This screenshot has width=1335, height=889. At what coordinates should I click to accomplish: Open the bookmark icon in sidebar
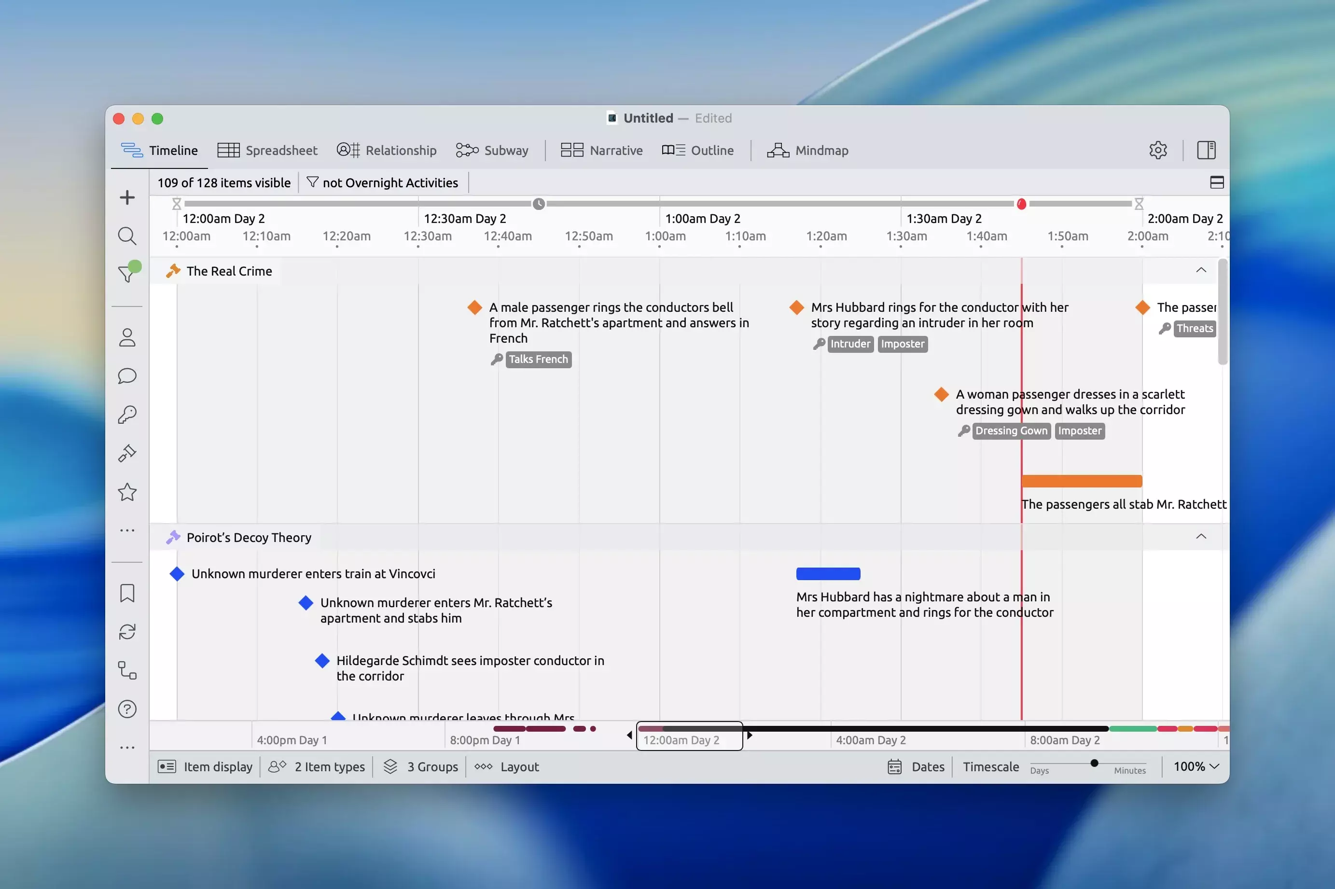click(127, 593)
